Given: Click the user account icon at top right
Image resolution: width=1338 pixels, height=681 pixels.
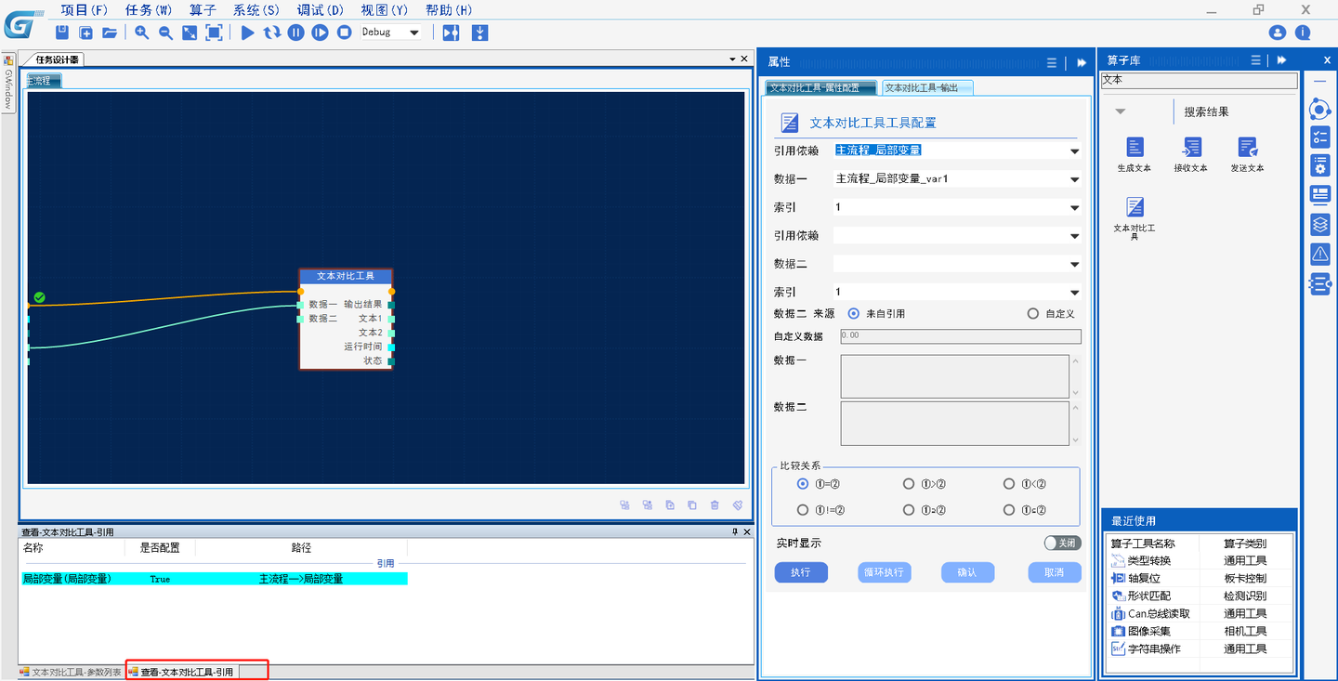Looking at the screenshot, I should (x=1278, y=33).
